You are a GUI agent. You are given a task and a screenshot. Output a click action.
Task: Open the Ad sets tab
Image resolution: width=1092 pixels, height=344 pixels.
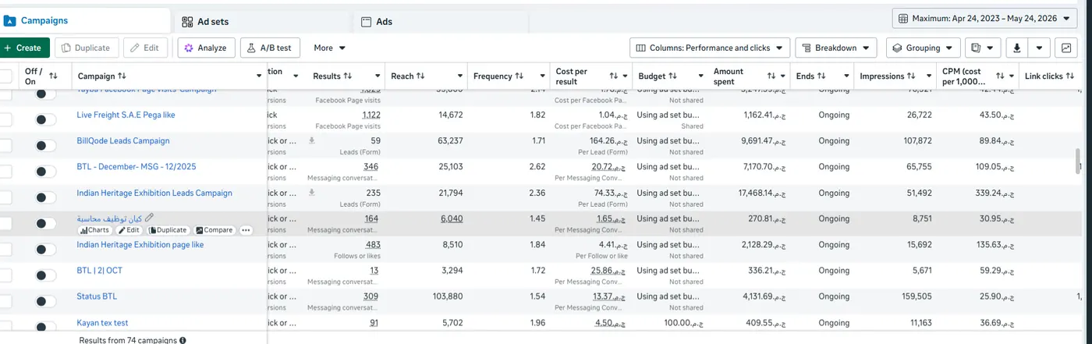204,22
